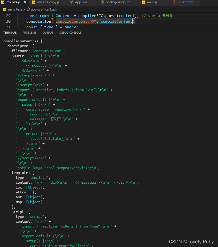Image resolution: width=218 pixels, height=247 pixels.
Task: Click the template: { line in terminal
Action: [x=23, y=173]
